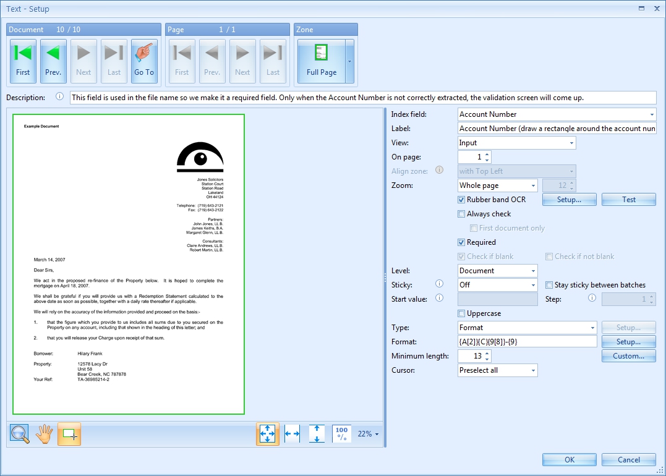
Task: Open the Full Page zone dropdown arrow
Action: 349,61
